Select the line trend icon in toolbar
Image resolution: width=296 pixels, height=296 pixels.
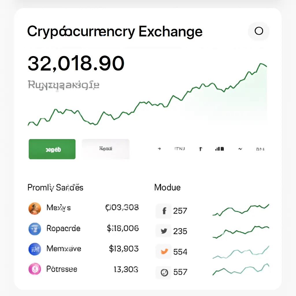click(240, 149)
